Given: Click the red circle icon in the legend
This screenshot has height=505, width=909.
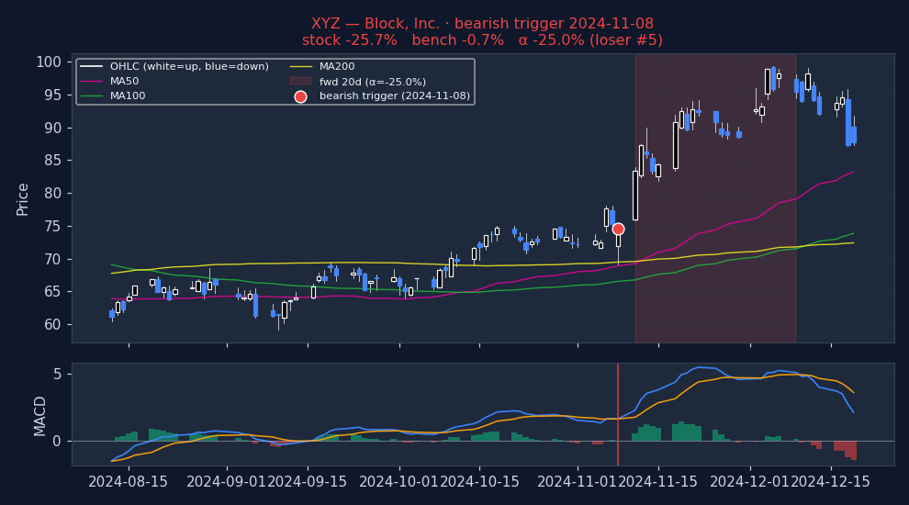Looking at the screenshot, I should pos(300,96).
